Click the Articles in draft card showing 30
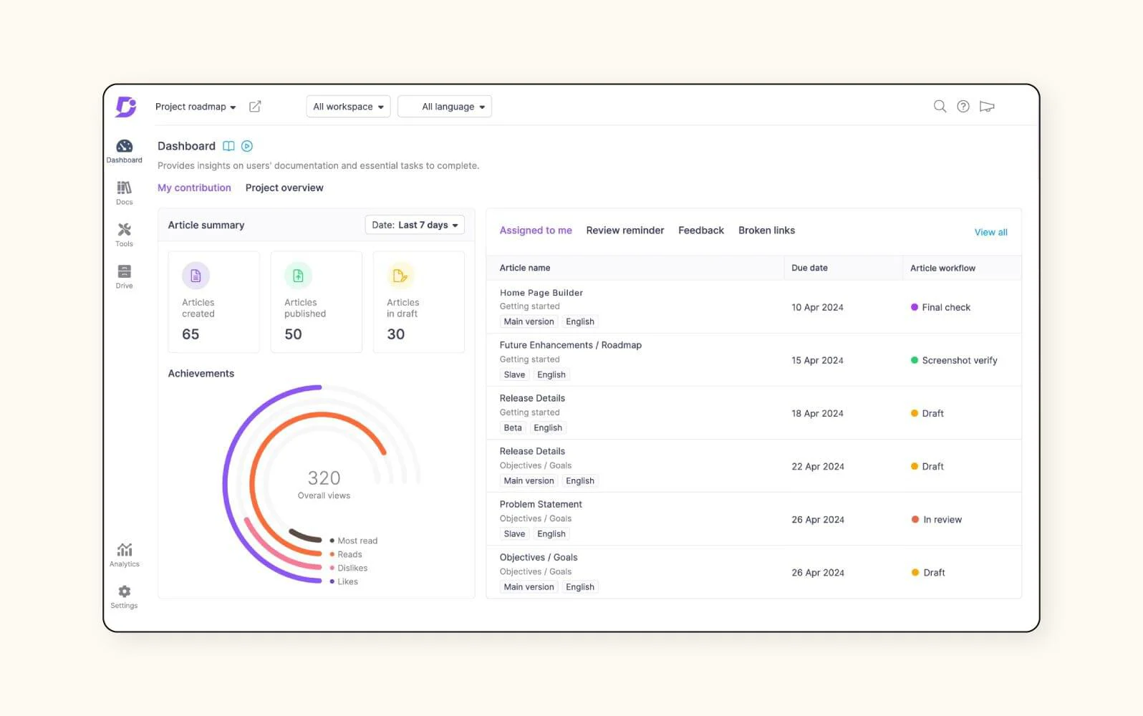1143x716 pixels. 418,302
